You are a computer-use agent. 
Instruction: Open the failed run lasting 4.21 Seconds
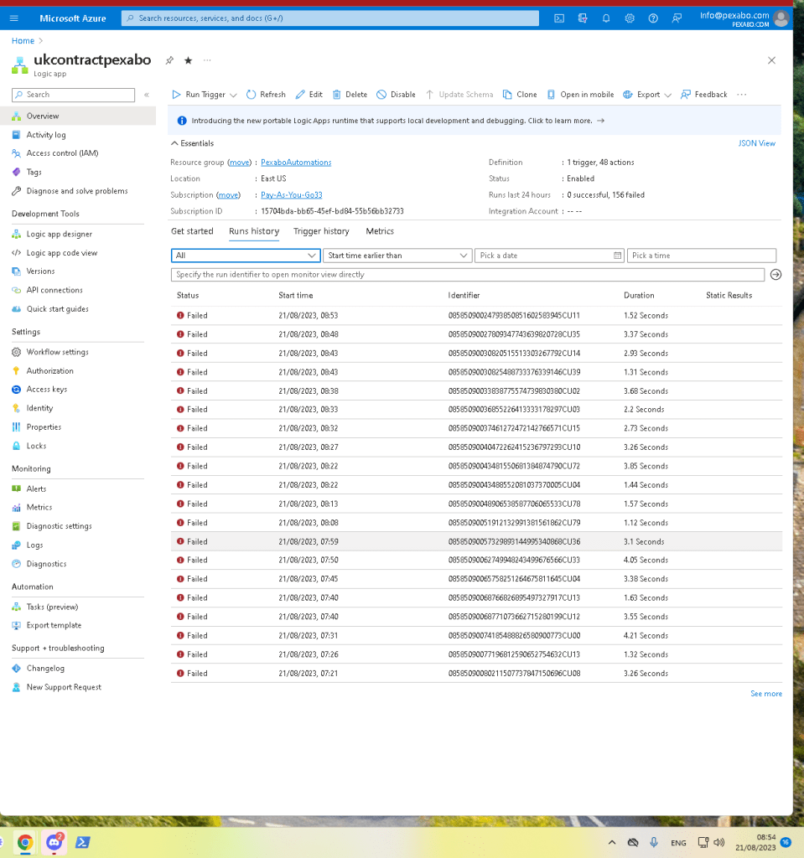(x=476, y=636)
